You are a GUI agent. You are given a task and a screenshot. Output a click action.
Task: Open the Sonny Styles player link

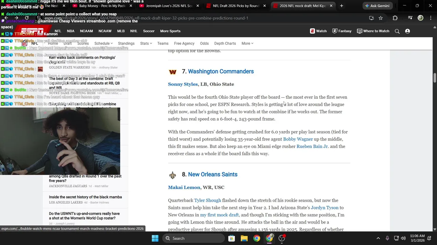183,84
